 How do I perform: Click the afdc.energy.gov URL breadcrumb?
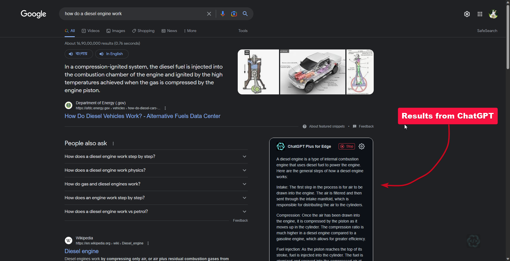(118, 108)
